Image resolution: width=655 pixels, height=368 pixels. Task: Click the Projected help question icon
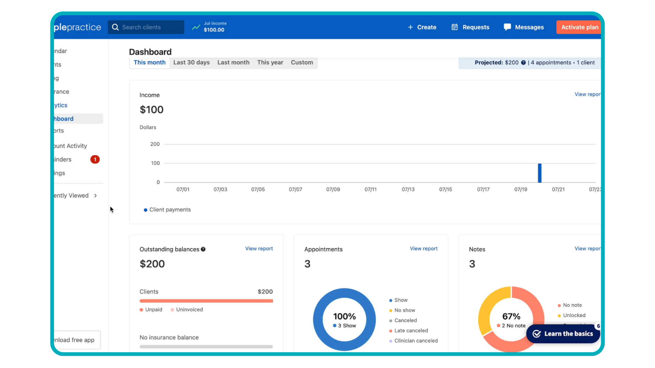(x=523, y=63)
